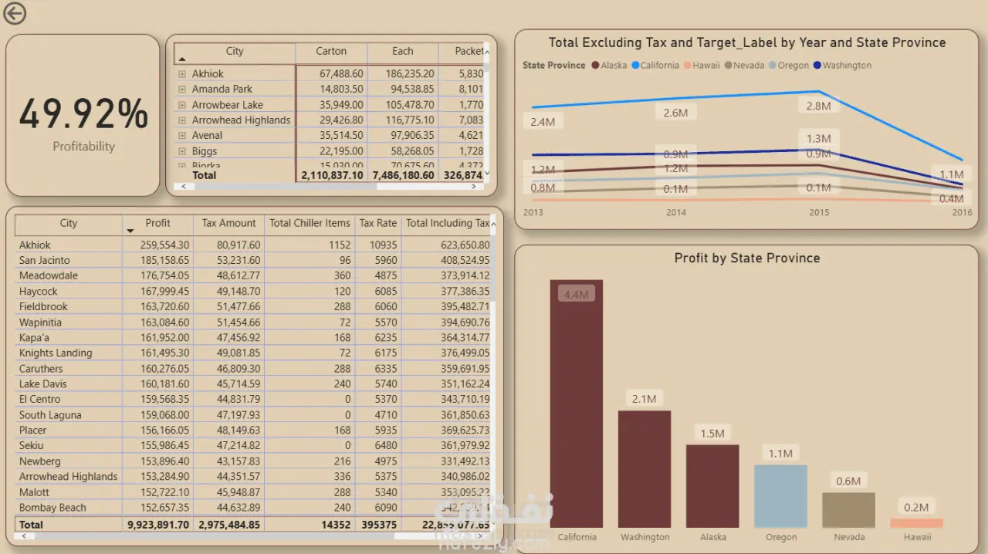Select Alaska legend color marker
The image size is (988, 554).
pyautogui.click(x=595, y=66)
